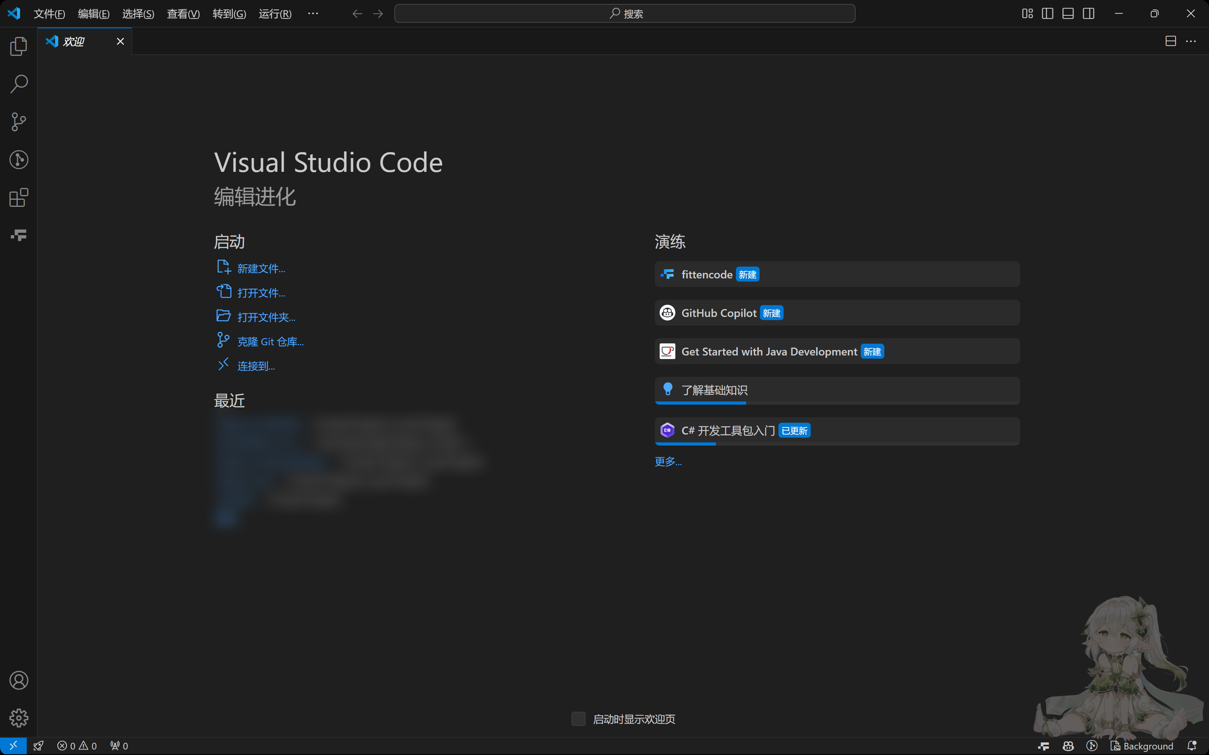1209x755 pixels.
Task: Open Get Started with Java Development walkthrough
Action: point(837,351)
